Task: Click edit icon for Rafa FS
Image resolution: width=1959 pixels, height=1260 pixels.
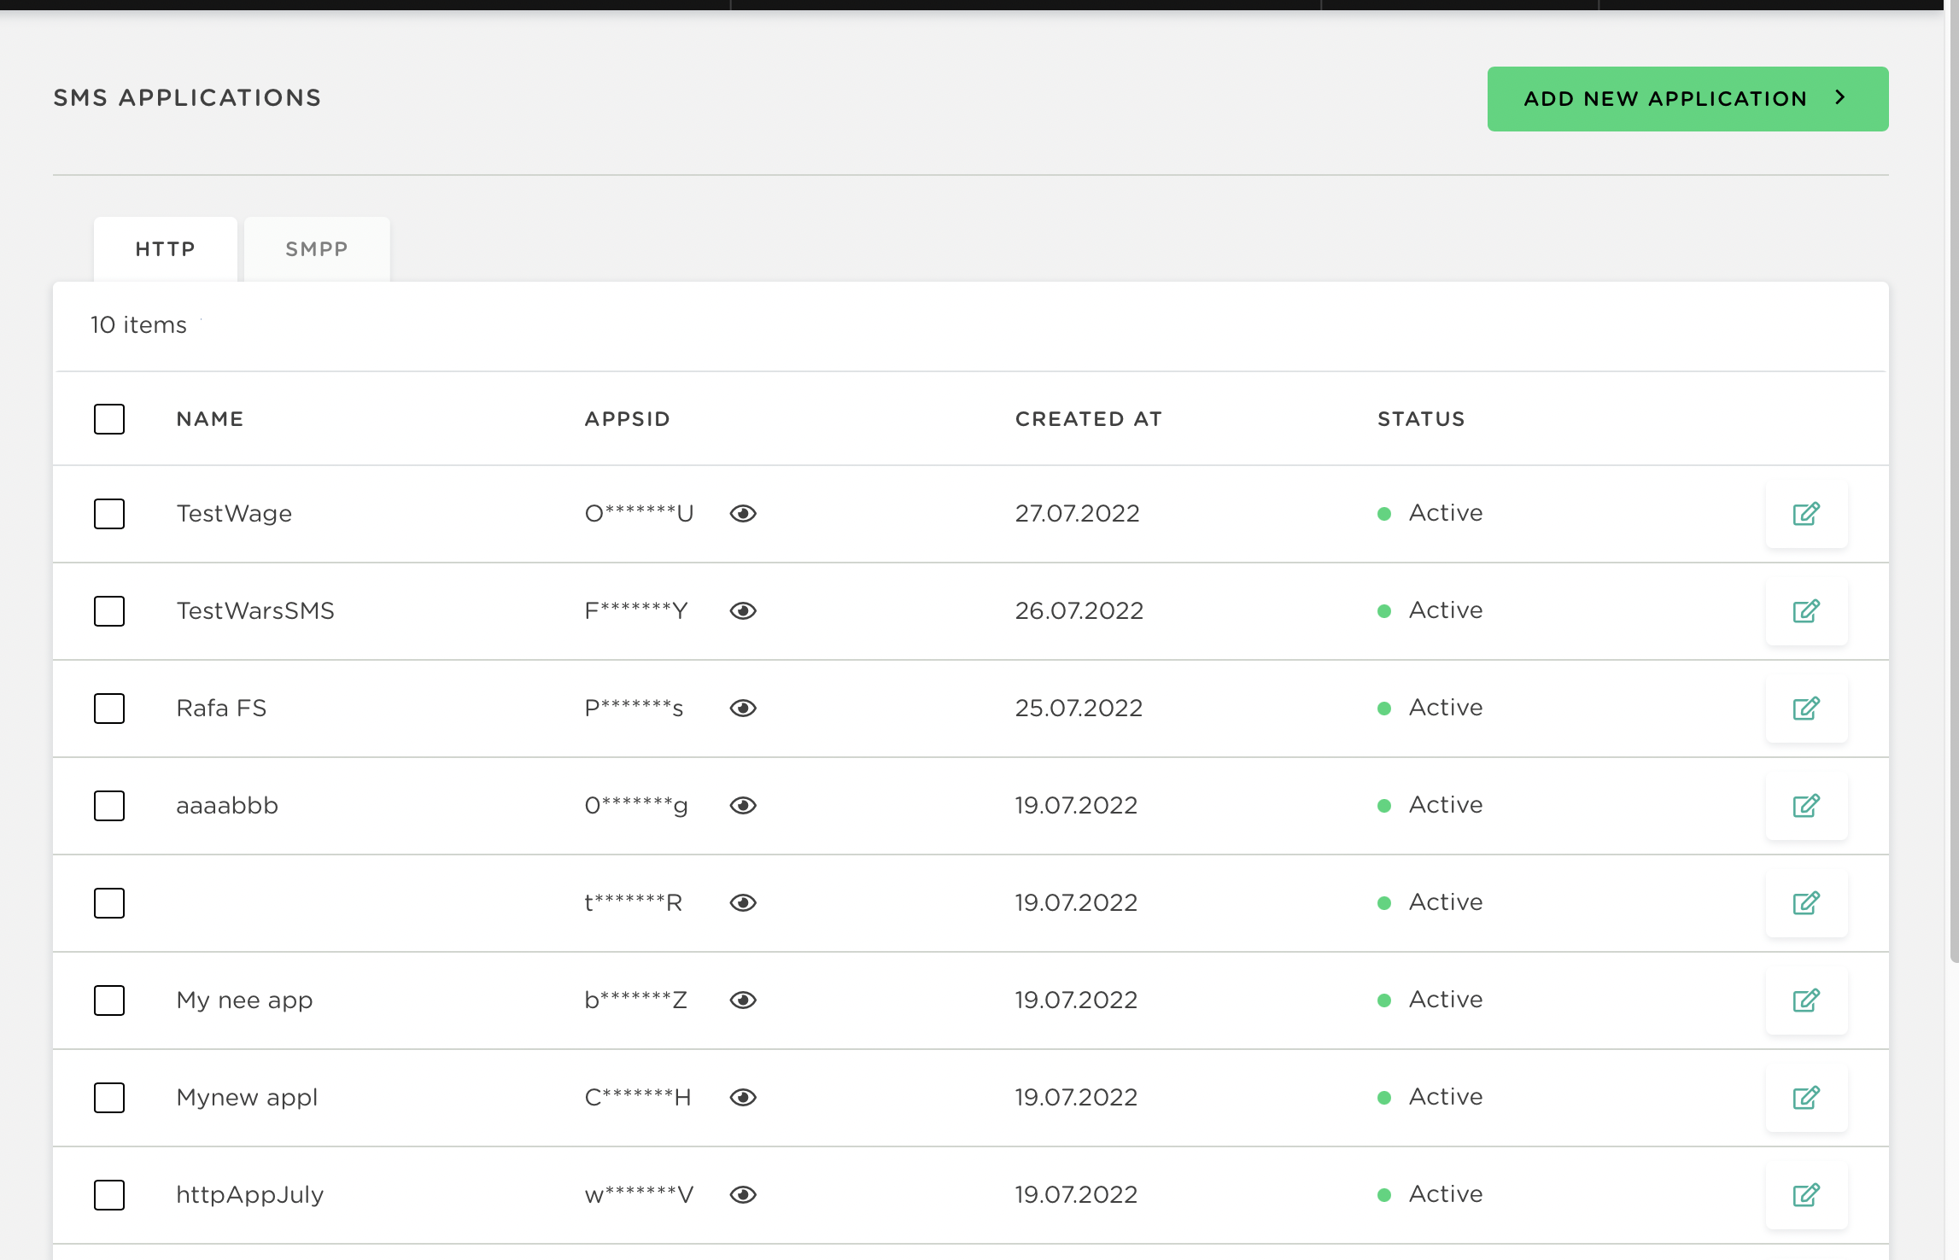Action: [x=1805, y=709]
